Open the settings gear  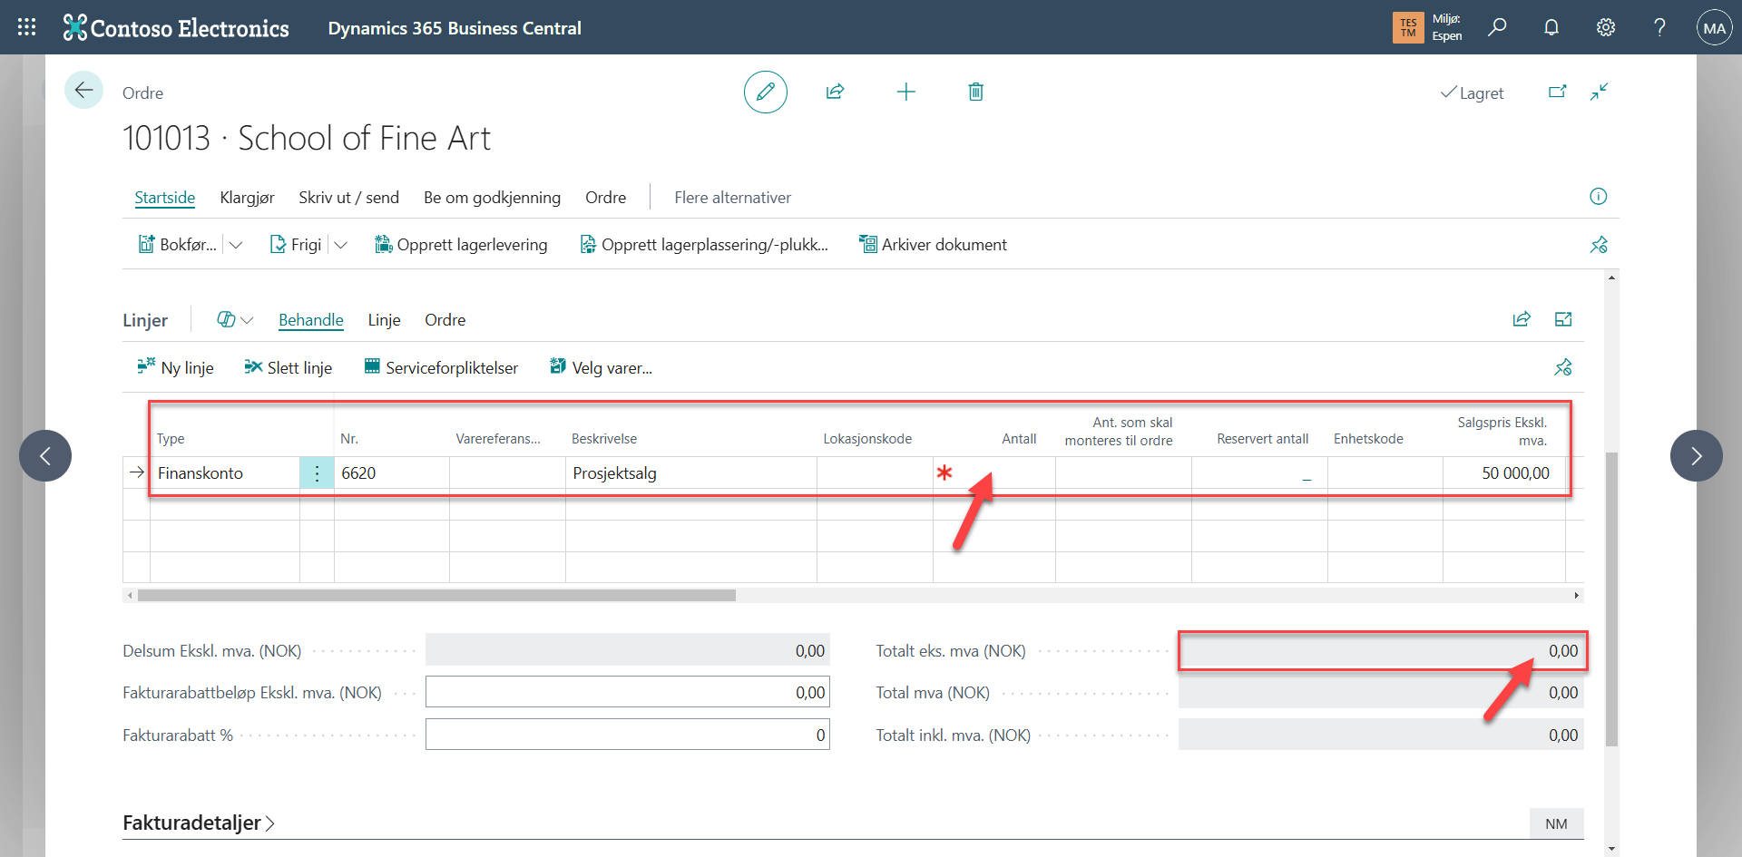(x=1606, y=27)
